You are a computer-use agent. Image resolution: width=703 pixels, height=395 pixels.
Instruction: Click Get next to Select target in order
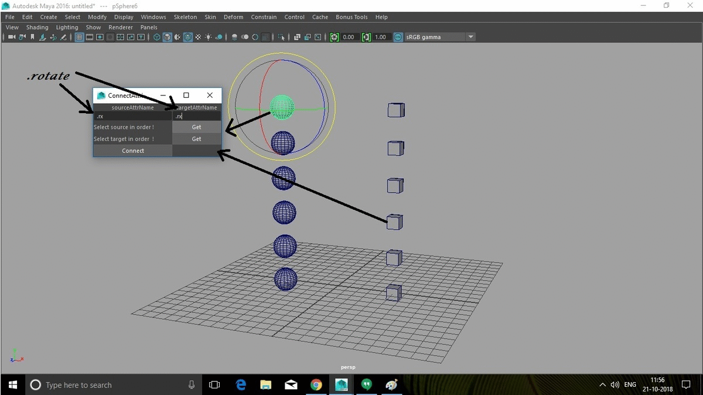196,139
